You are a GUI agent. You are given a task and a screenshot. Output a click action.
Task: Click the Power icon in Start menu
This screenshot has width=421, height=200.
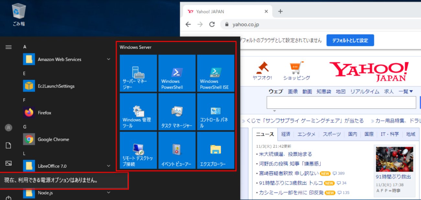[9, 198]
